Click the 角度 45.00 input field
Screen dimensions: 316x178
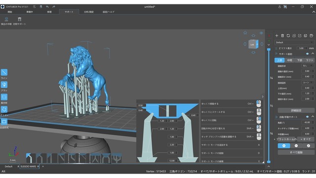(x=308, y=123)
